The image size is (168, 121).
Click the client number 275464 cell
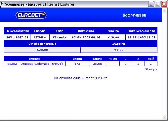[40, 37]
